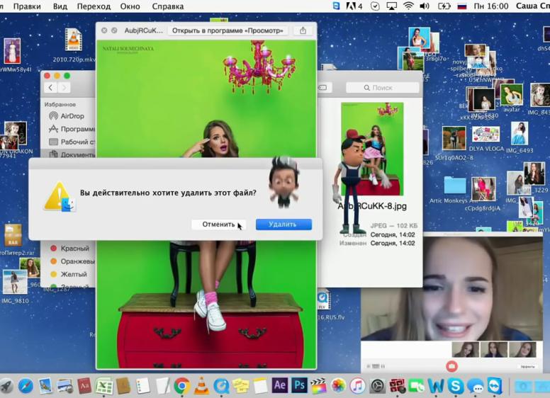This screenshot has height=398, width=550.
Task: Click the Share icon in Quick Look window
Action: coord(303,30)
